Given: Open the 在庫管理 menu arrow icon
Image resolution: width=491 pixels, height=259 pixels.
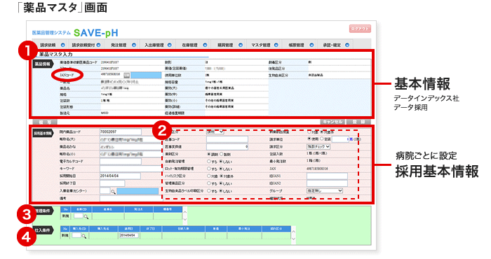Looking at the screenshot, I should click(205, 45).
